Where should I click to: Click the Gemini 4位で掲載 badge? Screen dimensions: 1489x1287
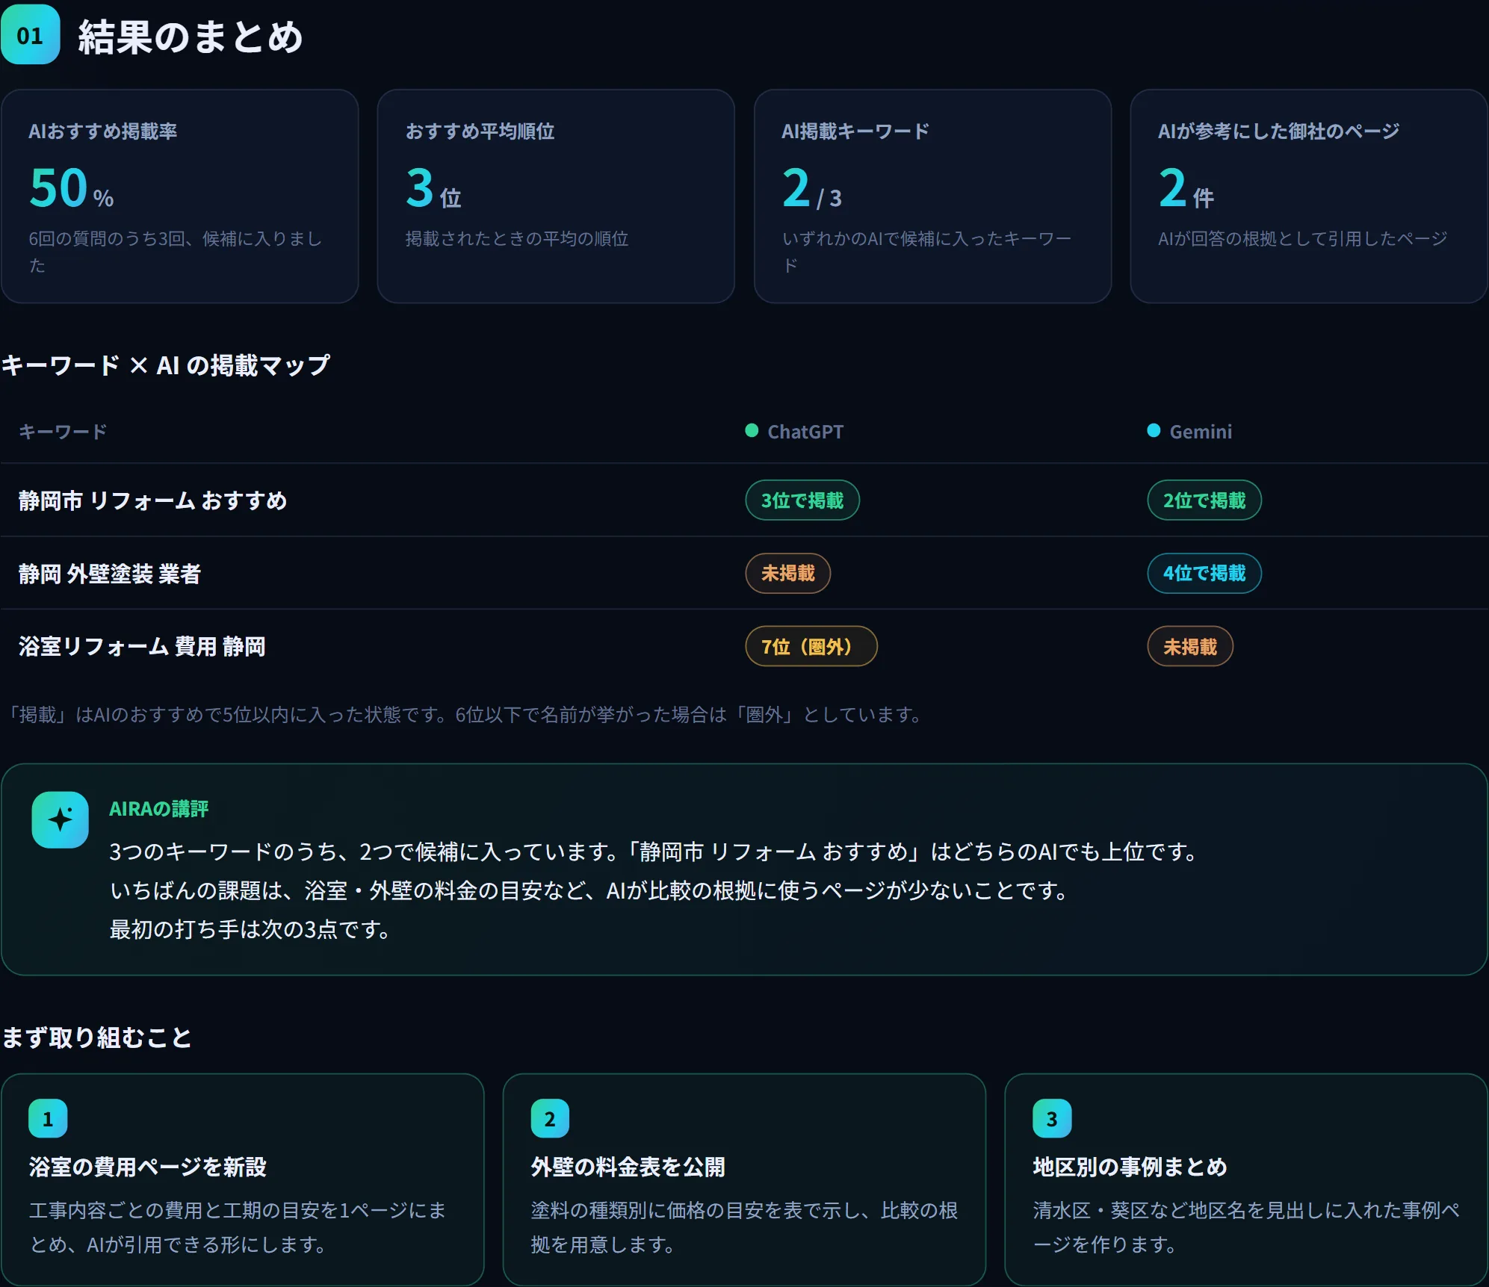point(1204,573)
